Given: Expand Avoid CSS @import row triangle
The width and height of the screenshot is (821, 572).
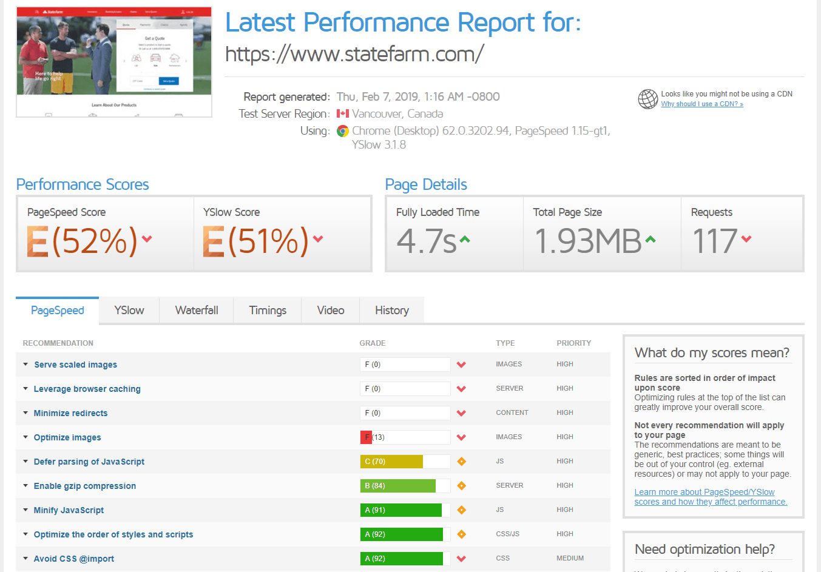Looking at the screenshot, I should 25,558.
